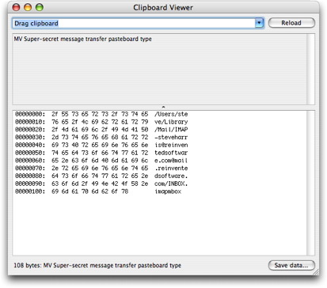Click the ASCII text -steveharr
Image resolution: width=327 pixels, height=288 pixels.
point(171,137)
